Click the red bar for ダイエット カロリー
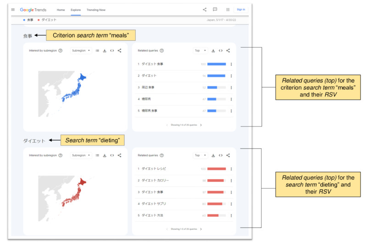Viewport: 367px width, 246px height. (x=216, y=180)
